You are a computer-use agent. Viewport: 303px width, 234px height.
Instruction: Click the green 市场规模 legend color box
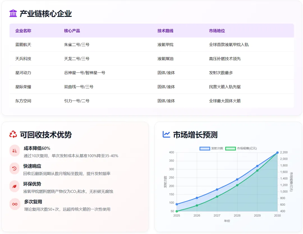tap(231, 148)
